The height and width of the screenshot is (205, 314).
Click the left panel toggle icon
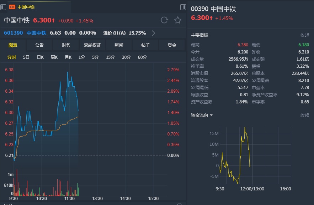point(3,7)
